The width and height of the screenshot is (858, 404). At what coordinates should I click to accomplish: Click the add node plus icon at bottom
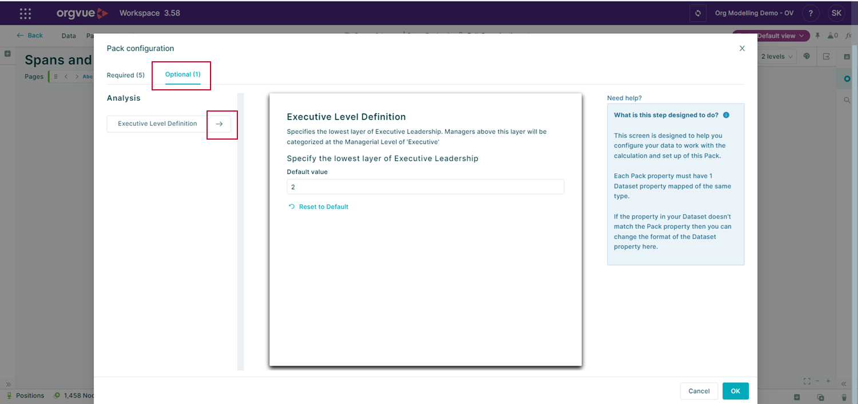click(x=797, y=397)
